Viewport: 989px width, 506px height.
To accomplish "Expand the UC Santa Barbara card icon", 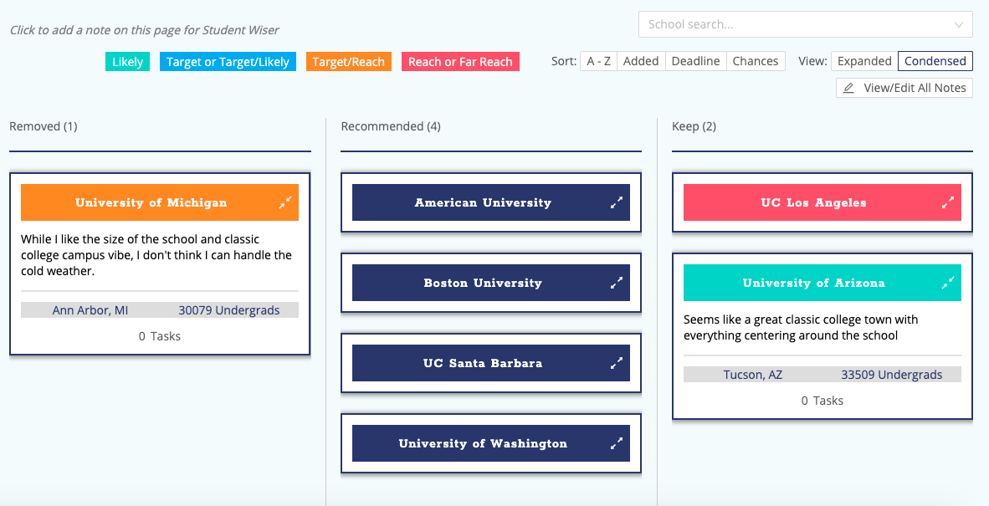I will 616,363.
